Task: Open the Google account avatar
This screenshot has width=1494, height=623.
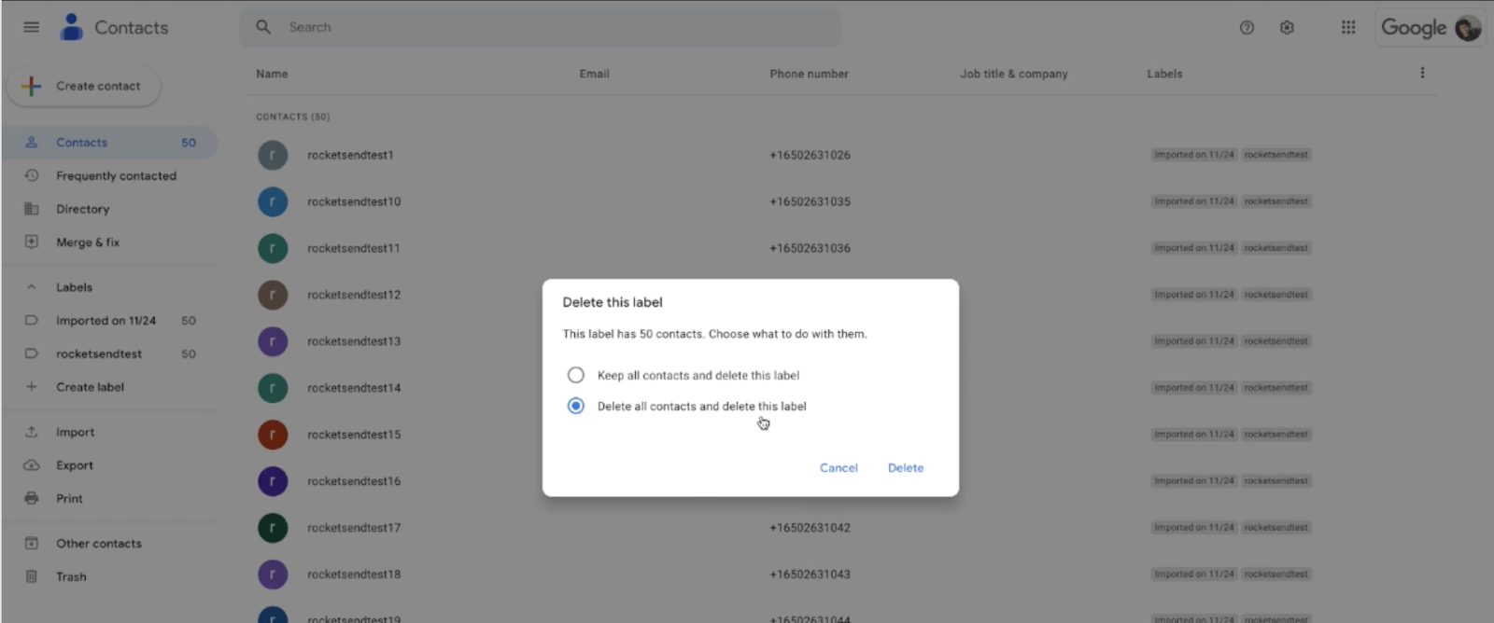Action: (1468, 28)
